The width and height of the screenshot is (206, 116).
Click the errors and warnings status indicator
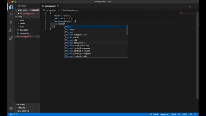tap(14, 114)
